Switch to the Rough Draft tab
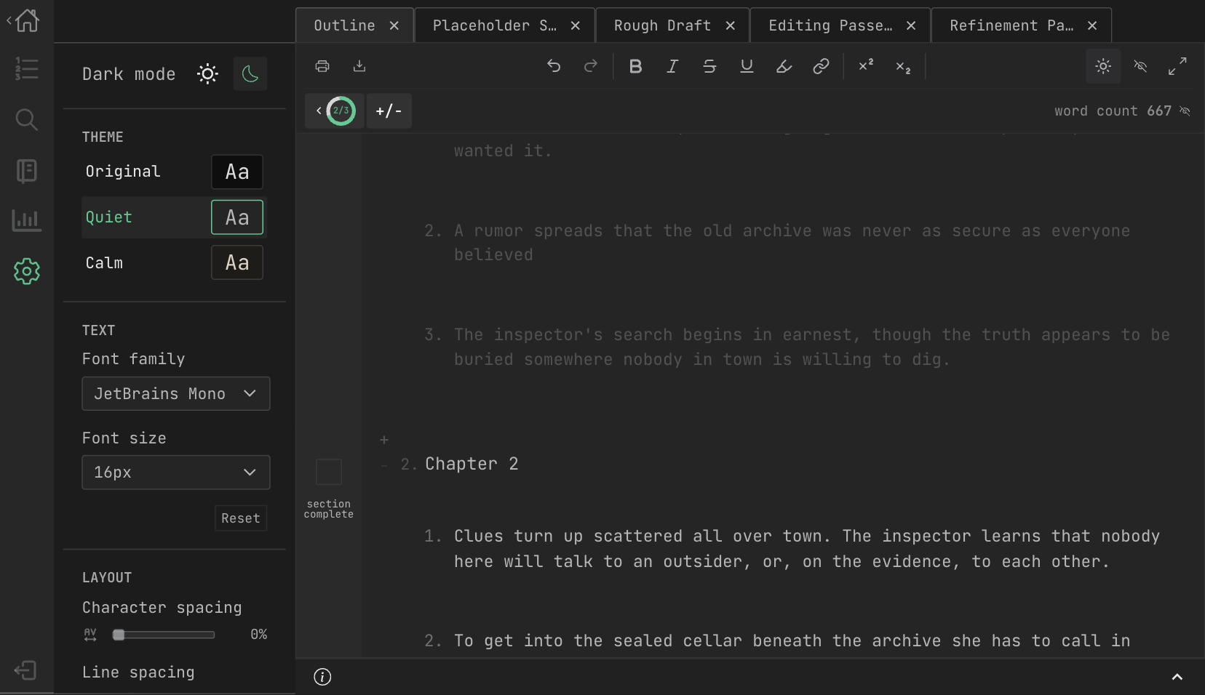This screenshot has height=695, width=1205. pos(662,25)
